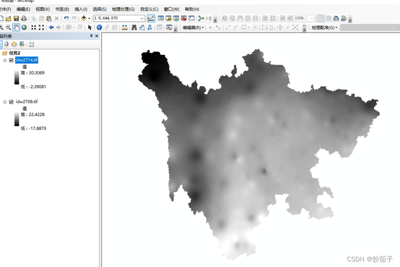Screen dimensions: 400x267
Task: Toggle visibility of idw2708.tif layer
Action: click(x=11, y=101)
